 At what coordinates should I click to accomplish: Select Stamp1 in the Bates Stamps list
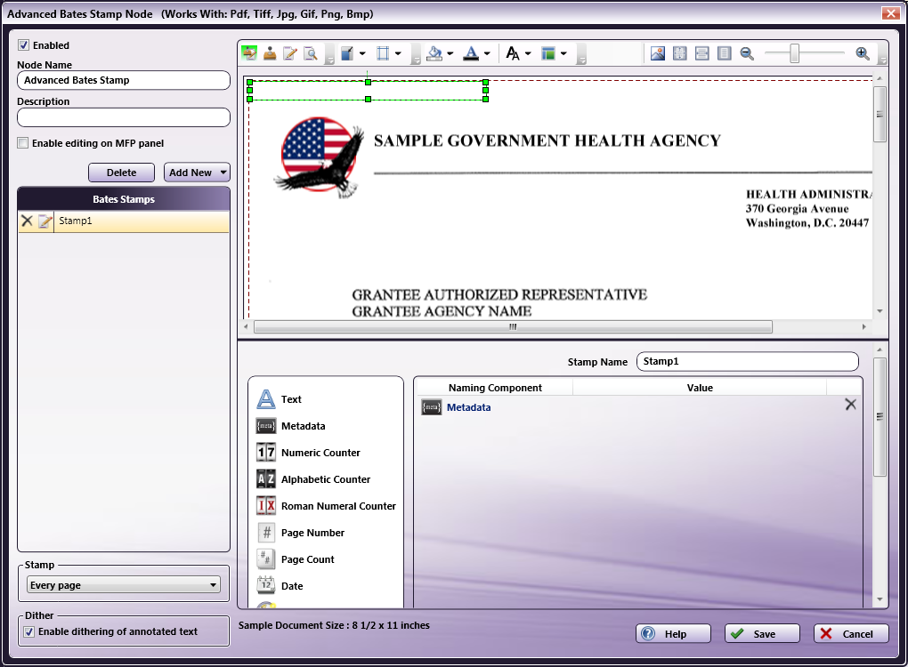[x=76, y=221]
